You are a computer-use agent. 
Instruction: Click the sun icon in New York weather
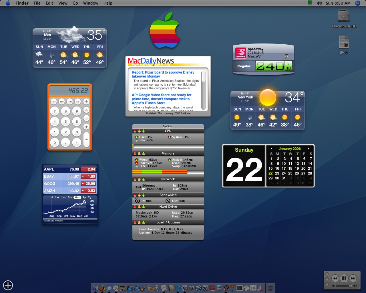(268, 97)
